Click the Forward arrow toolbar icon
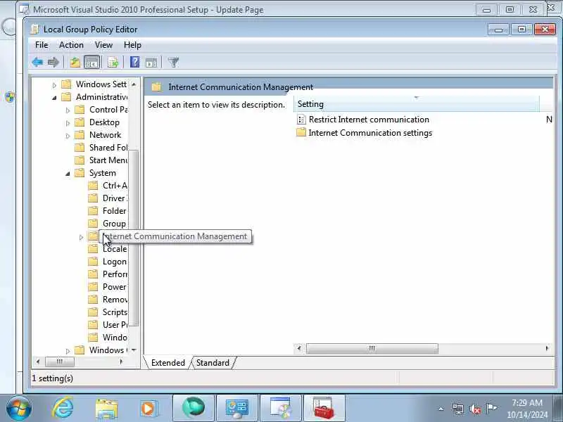This screenshot has width=563, height=422. coord(53,63)
